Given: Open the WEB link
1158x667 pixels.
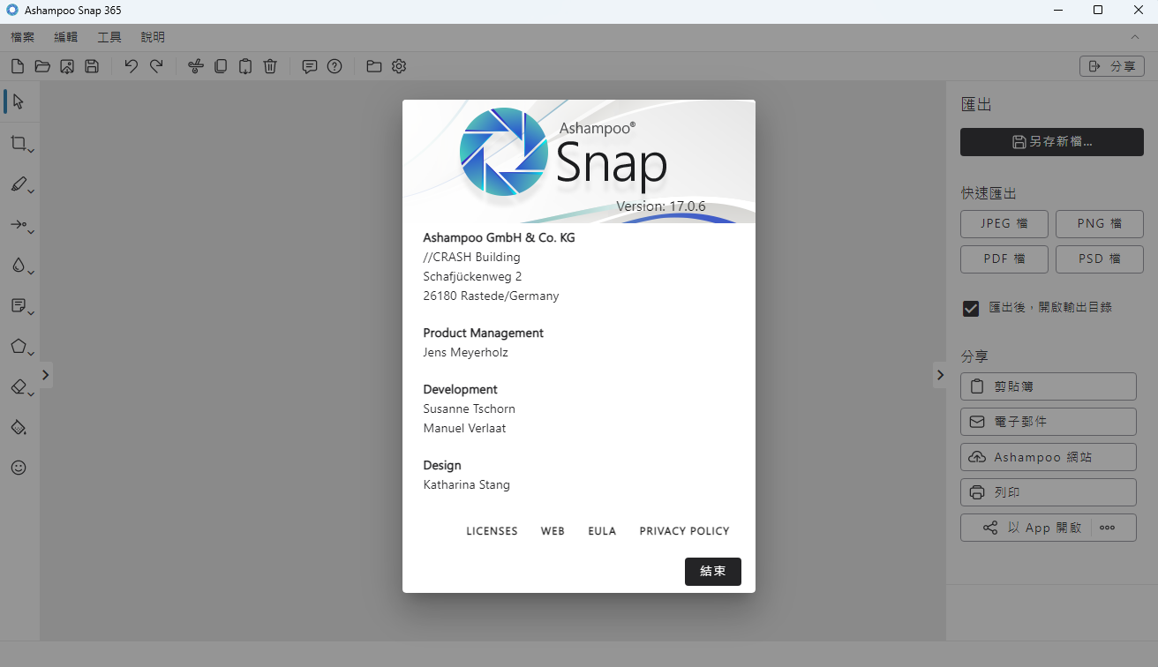Looking at the screenshot, I should [x=553, y=531].
